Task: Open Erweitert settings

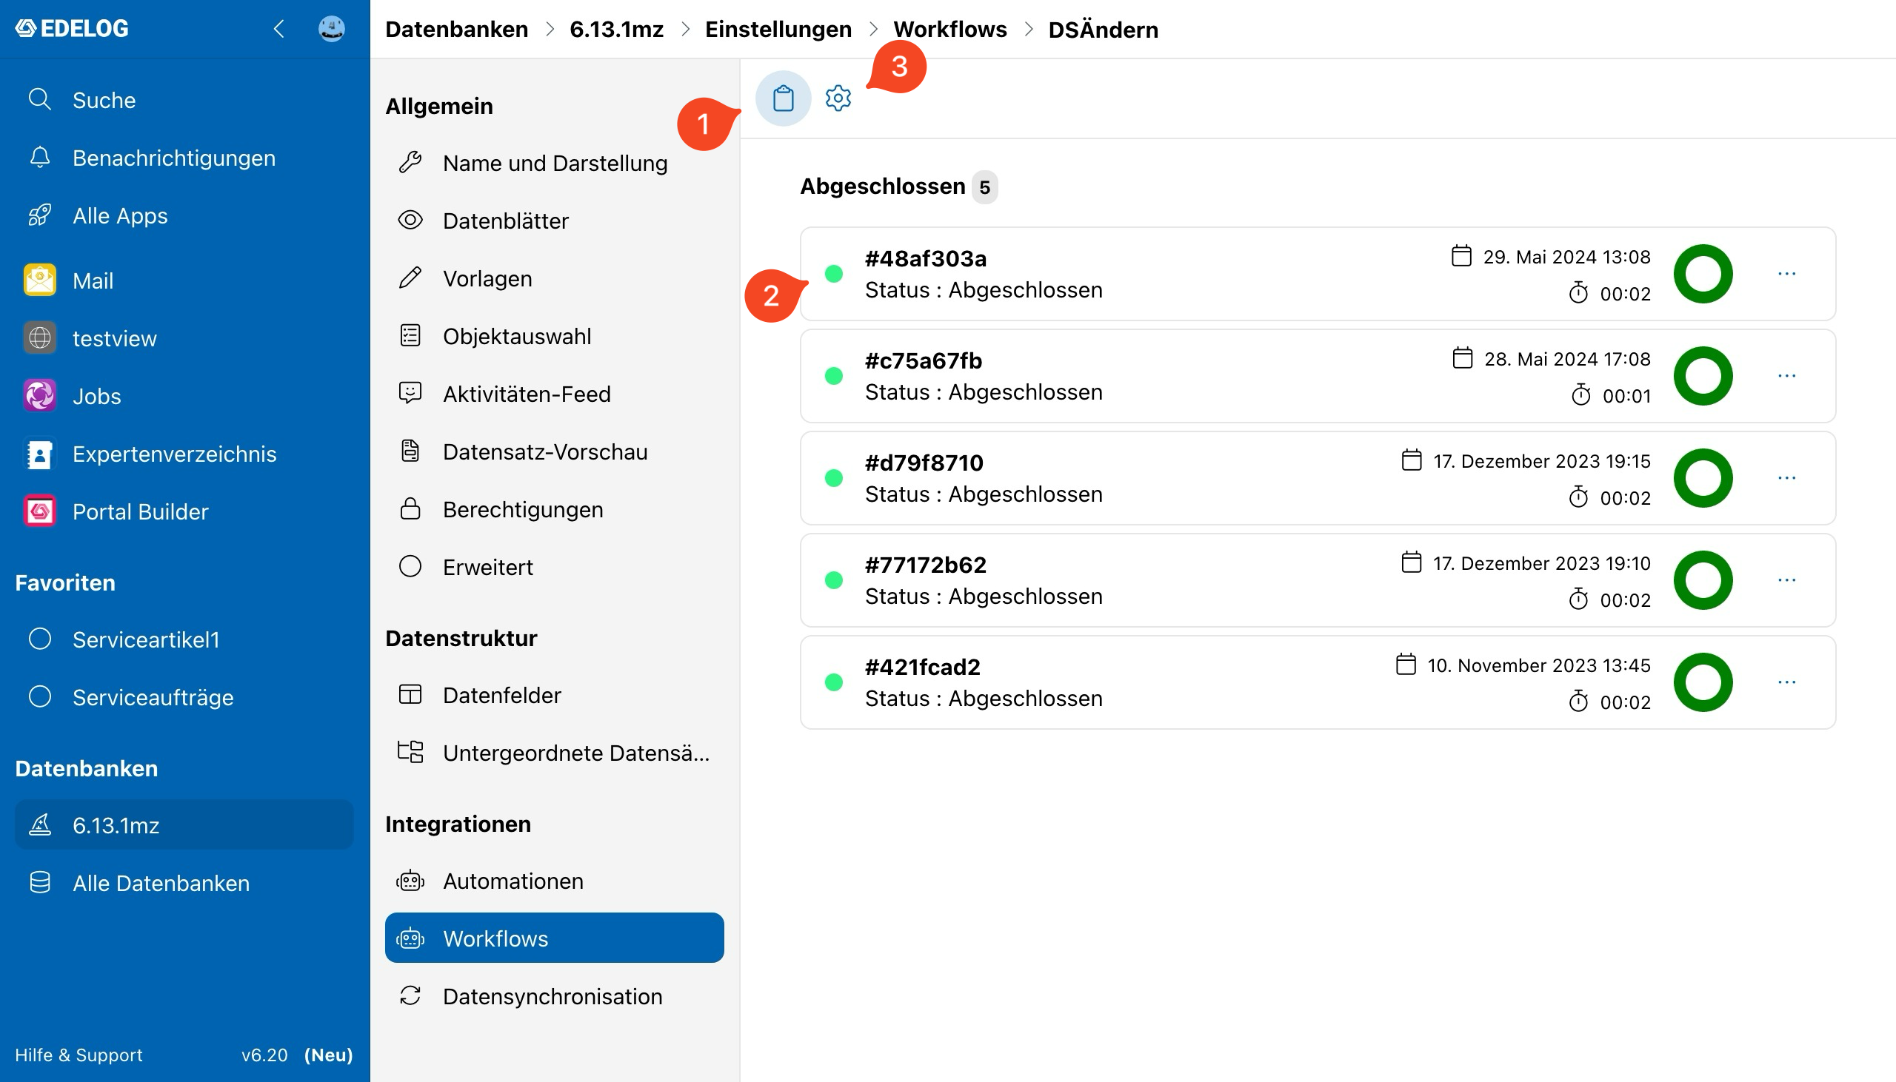Action: point(555,567)
